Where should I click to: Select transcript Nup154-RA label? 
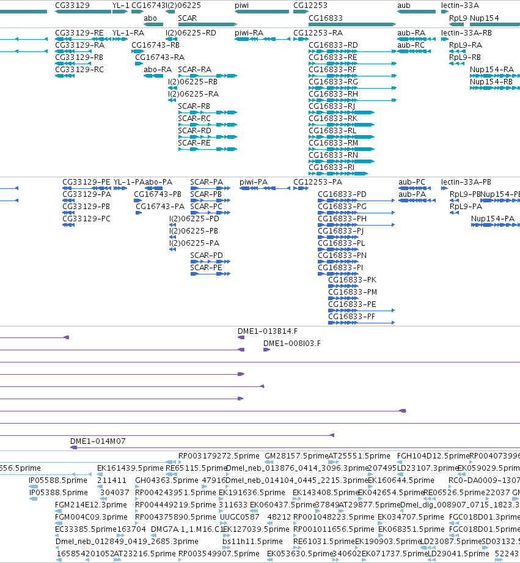[x=492, y=69]
